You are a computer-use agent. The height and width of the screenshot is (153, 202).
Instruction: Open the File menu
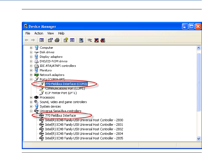pyautogui.click(x=28, y=33)
